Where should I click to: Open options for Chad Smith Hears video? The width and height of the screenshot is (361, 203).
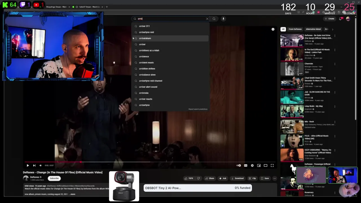point(335,78)
